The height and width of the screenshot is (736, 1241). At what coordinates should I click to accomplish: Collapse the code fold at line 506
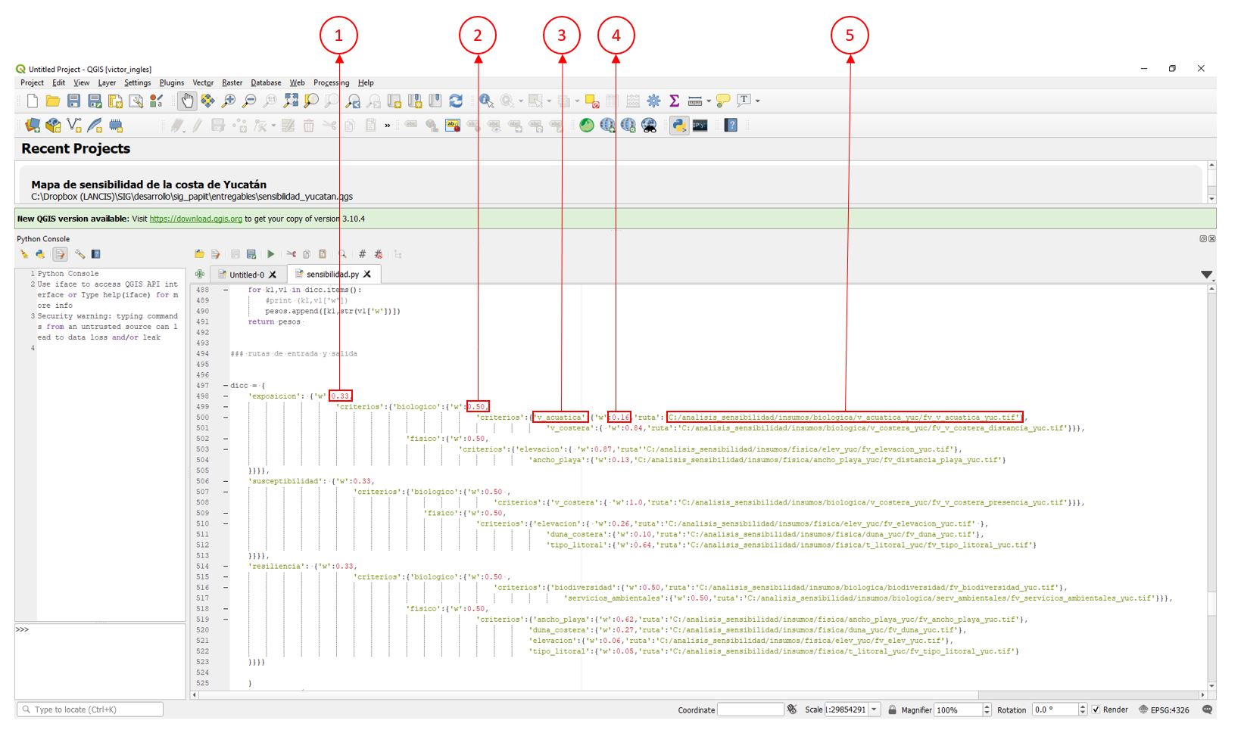(x=226, y=481)
